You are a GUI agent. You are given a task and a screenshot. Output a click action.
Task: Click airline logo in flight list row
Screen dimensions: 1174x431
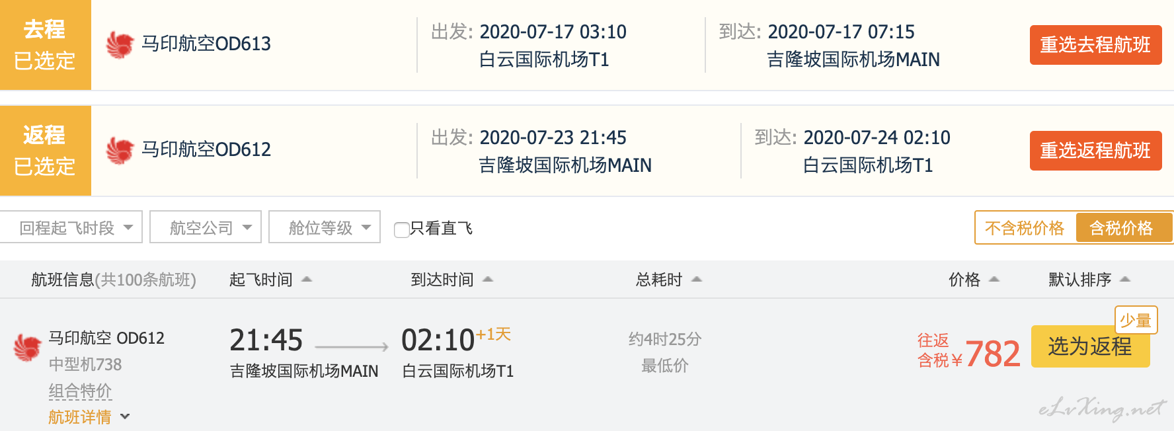click(x=28, y=347)
